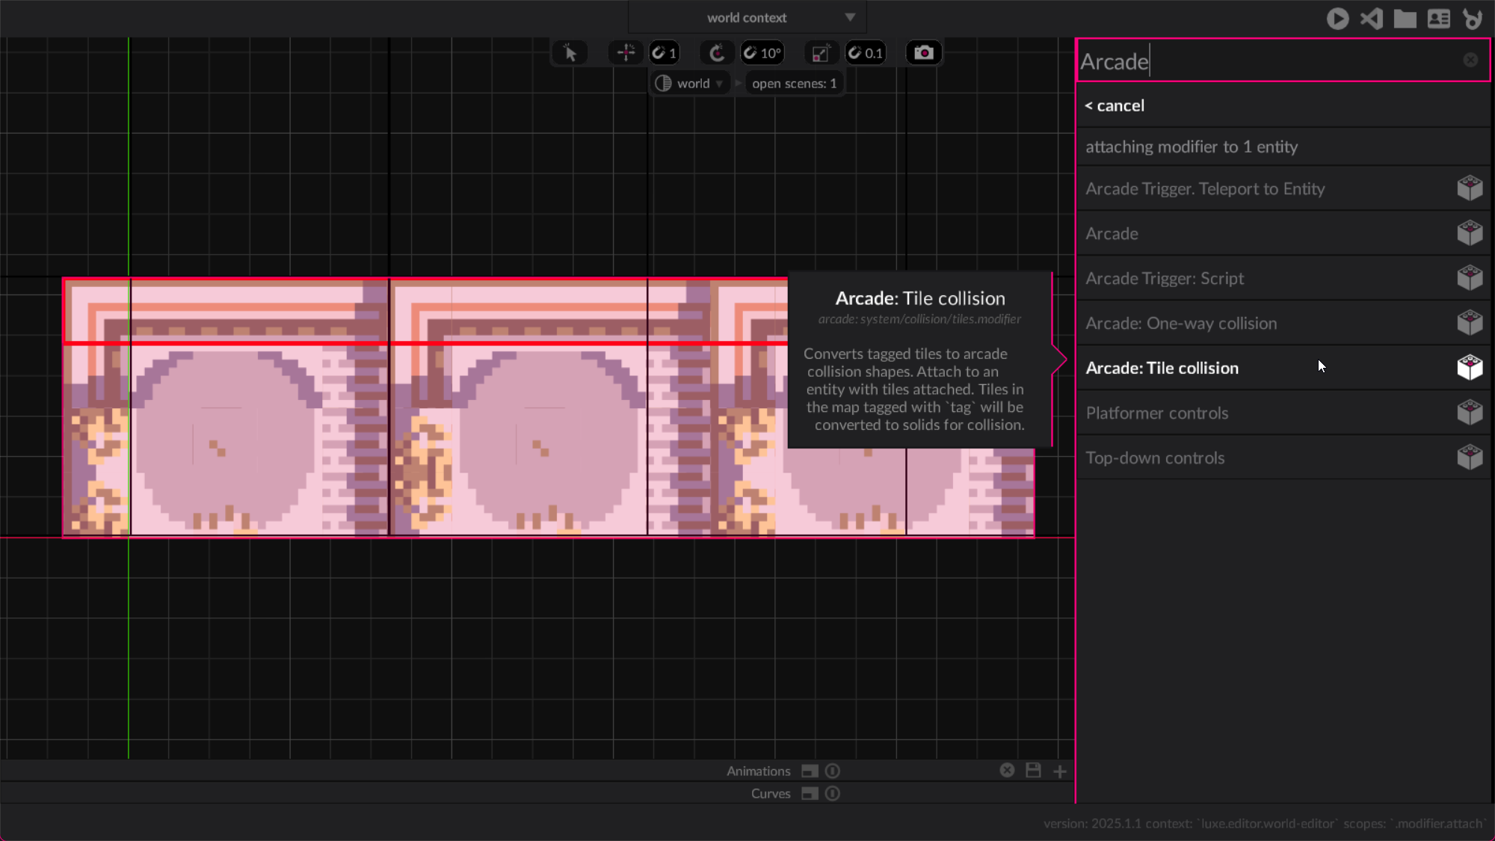Choose Arcade: Tile collision modifier
The image size is (1495, 841).
(1162, 368)
